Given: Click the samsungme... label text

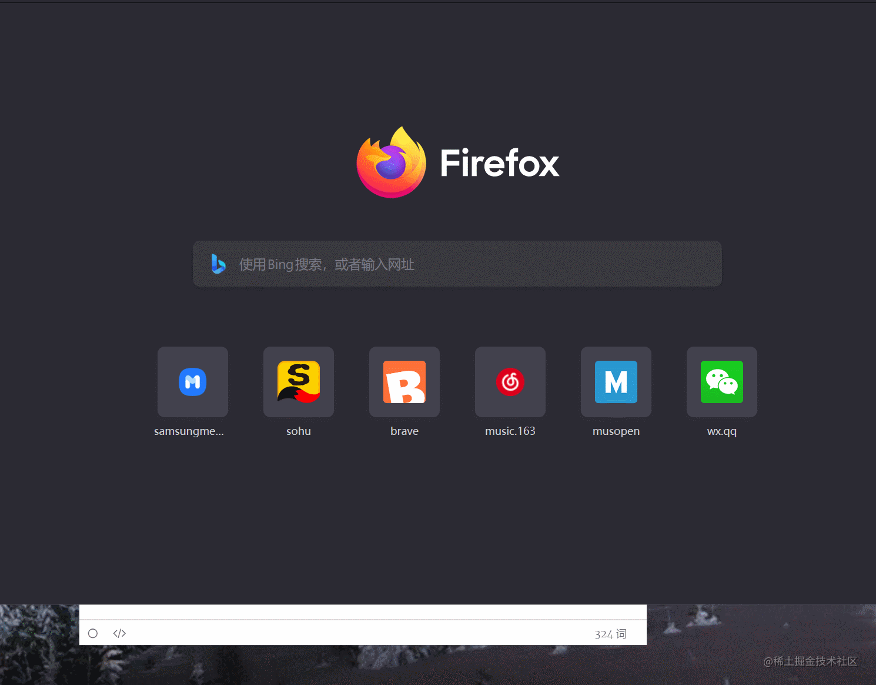Looking at the screenshot, I should pos(189,431).
